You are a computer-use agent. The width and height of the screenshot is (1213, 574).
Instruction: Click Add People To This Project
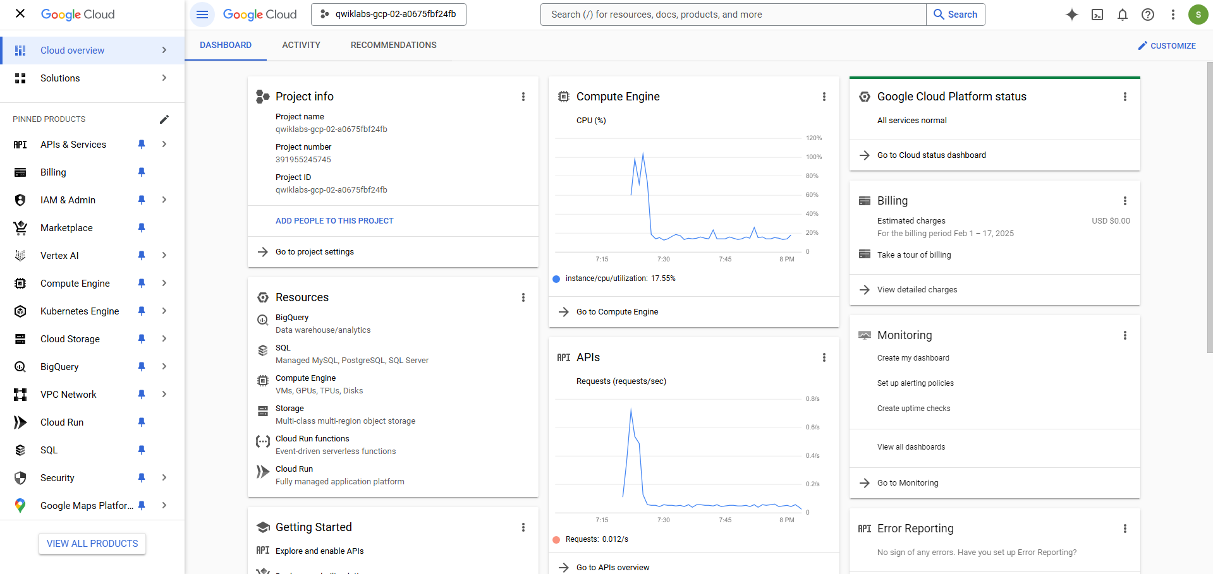pos(334,221)
